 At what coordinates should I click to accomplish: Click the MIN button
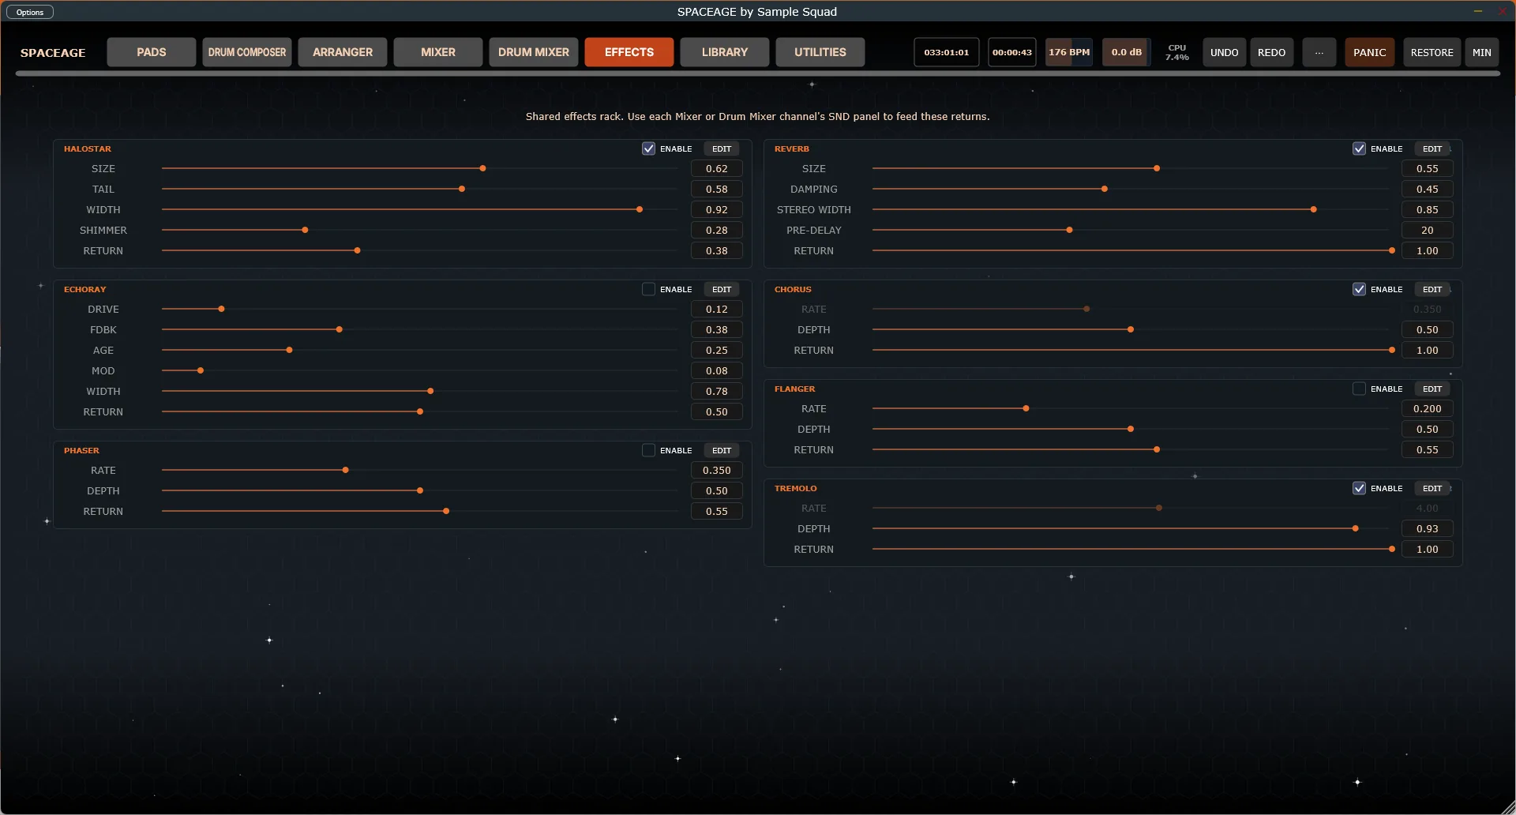click(1482, 52)
